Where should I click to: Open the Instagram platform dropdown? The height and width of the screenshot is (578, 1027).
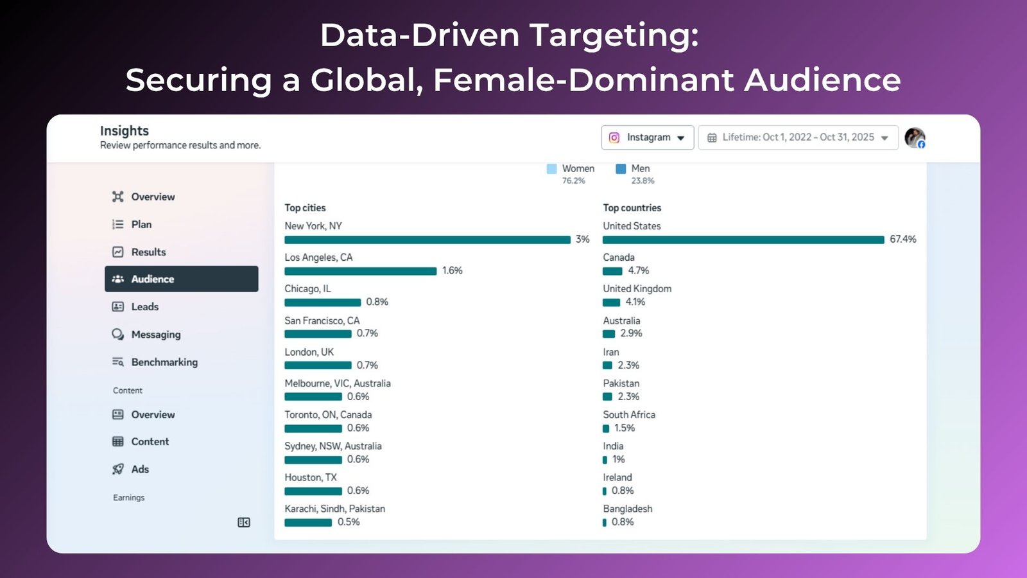647,137
